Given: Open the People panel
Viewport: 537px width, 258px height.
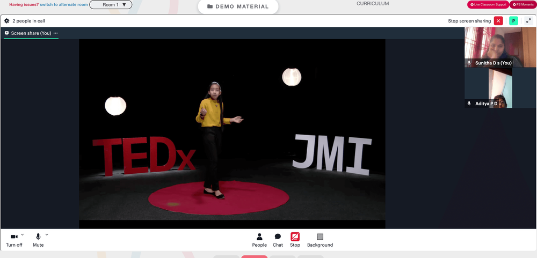Looking at the screenshot, I should click(x=259, y=240).
